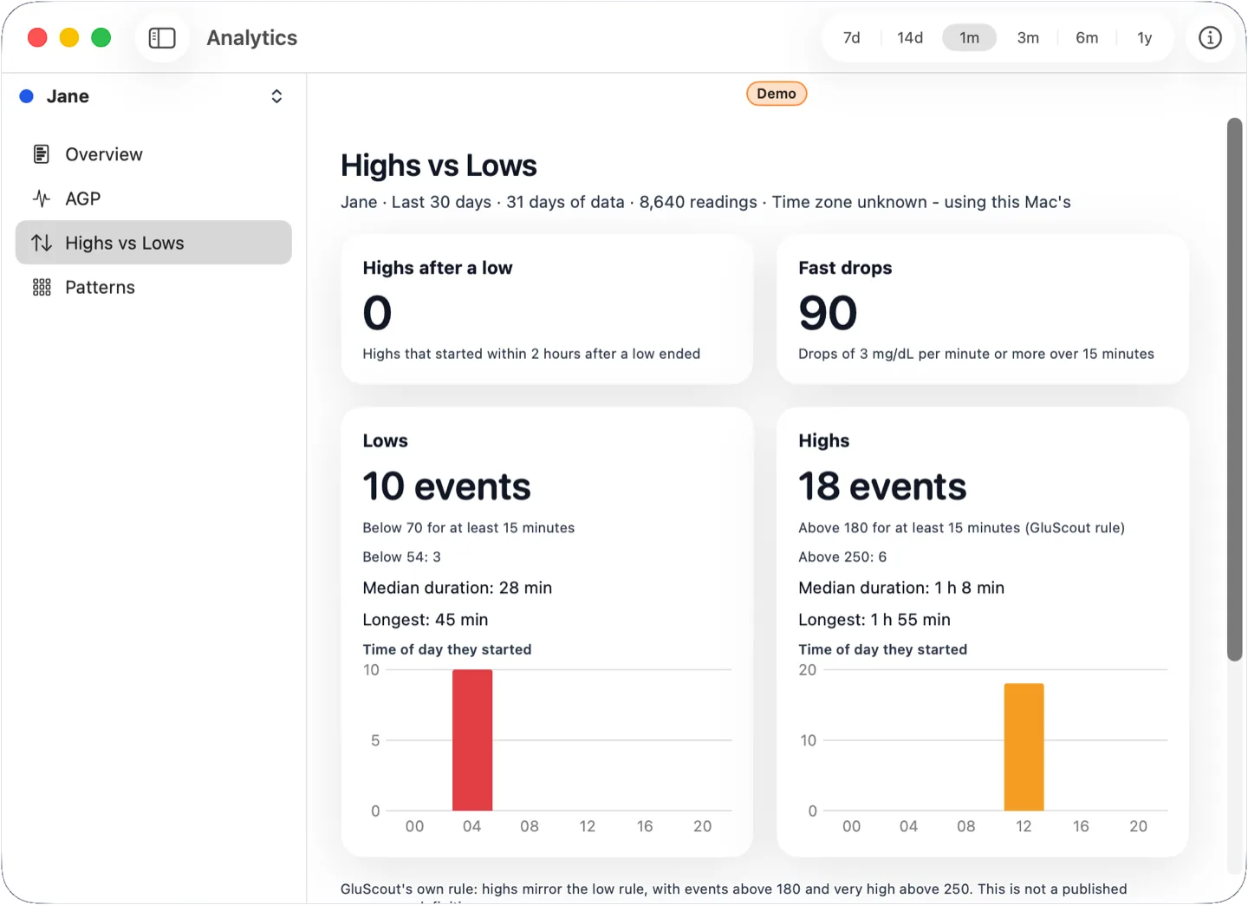Select the 6m time range
The width and height of the screenshot is (1248, 905).
1087,38
